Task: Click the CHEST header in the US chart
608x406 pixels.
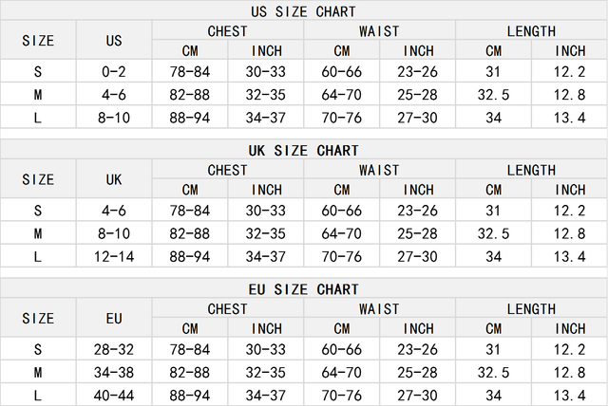Action: 227,31
